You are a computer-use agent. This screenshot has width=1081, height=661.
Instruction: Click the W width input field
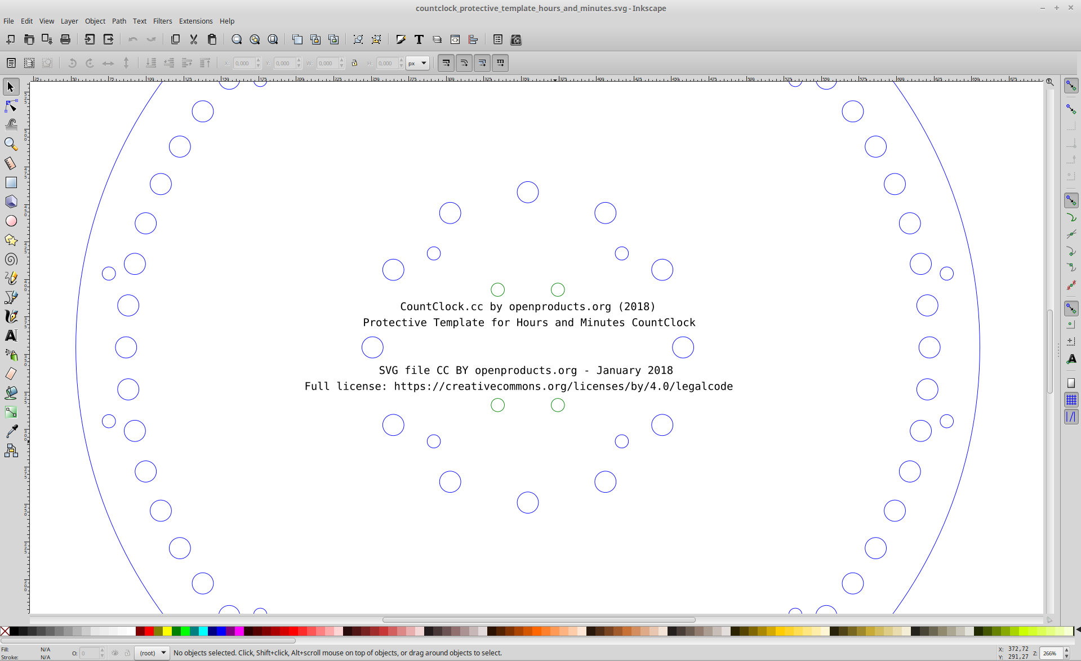pos(328,63)
